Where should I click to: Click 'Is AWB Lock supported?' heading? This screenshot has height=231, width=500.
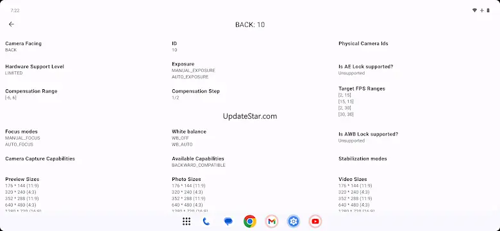coord(369,134)
